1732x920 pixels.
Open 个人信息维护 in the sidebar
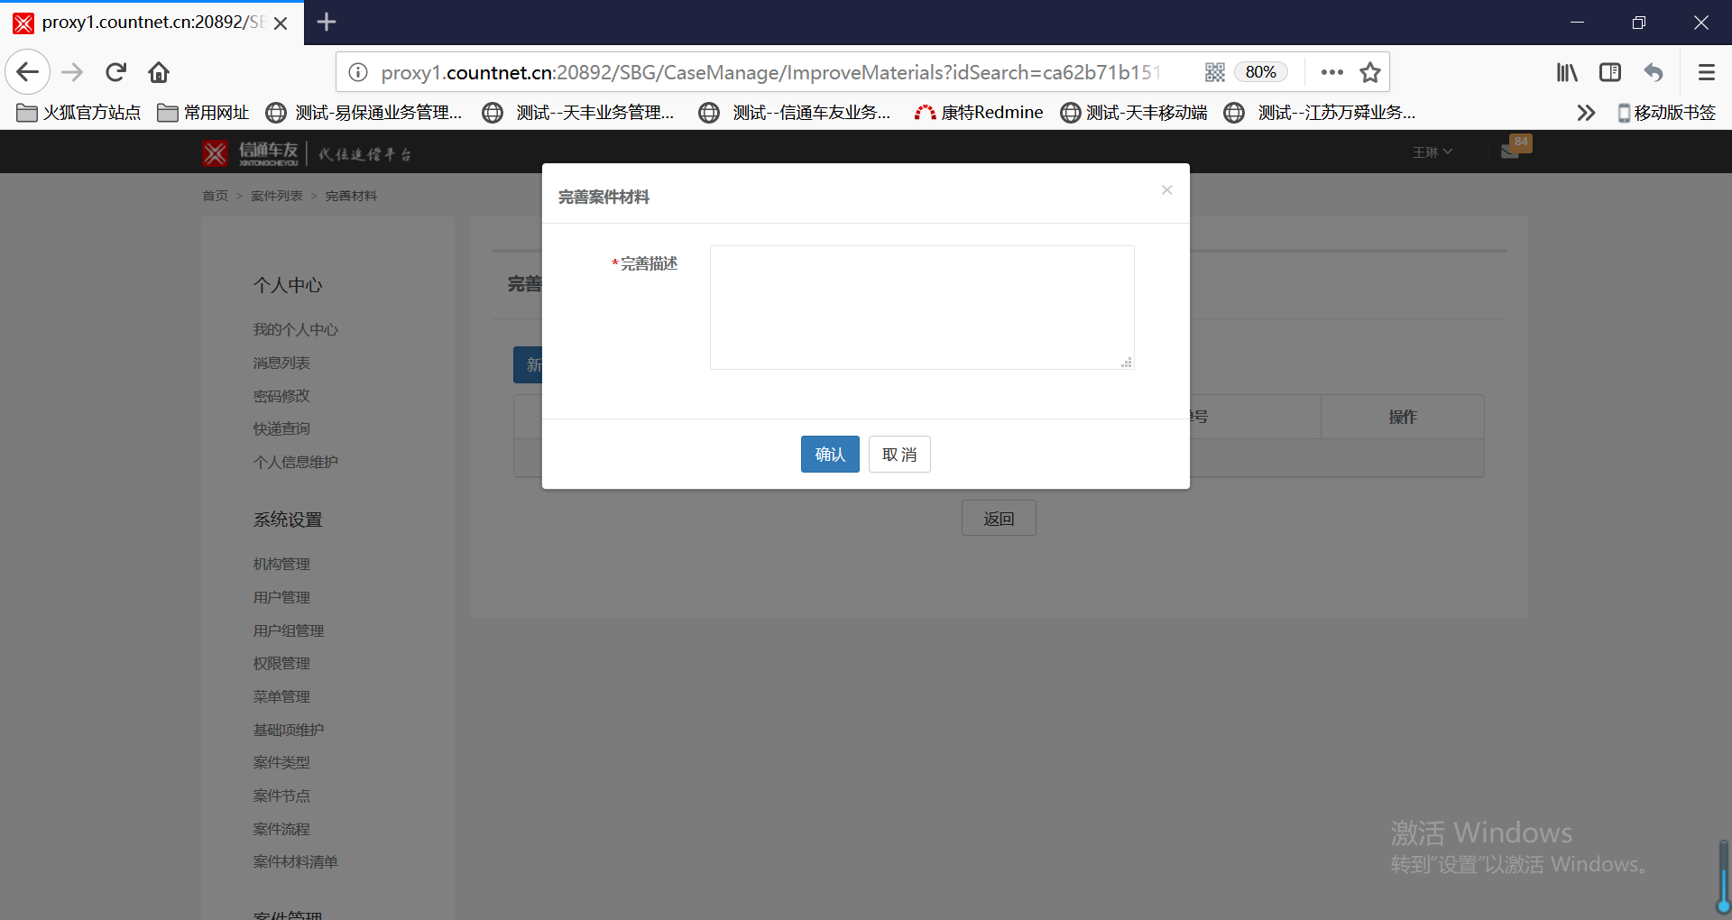click(295, 462)
